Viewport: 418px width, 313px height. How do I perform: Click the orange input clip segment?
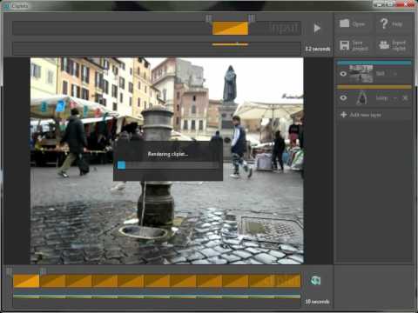(x=230, y=29)
